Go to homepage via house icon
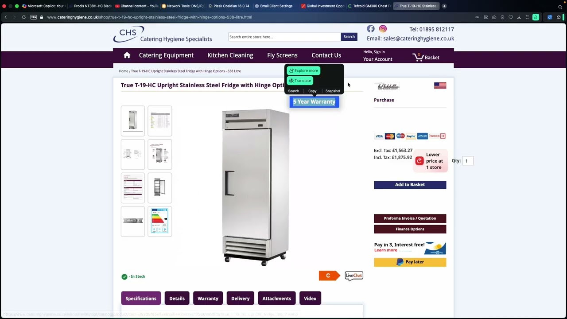Image resolution: width=567 pixels, height=319 pixels. [x=127, y=55]
